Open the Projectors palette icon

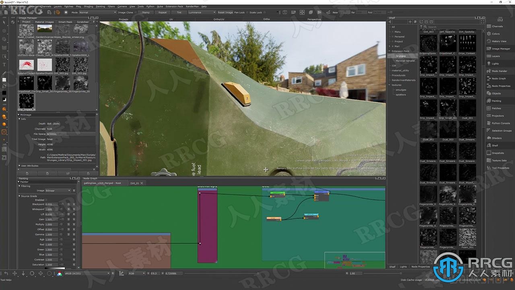point(489,116)
